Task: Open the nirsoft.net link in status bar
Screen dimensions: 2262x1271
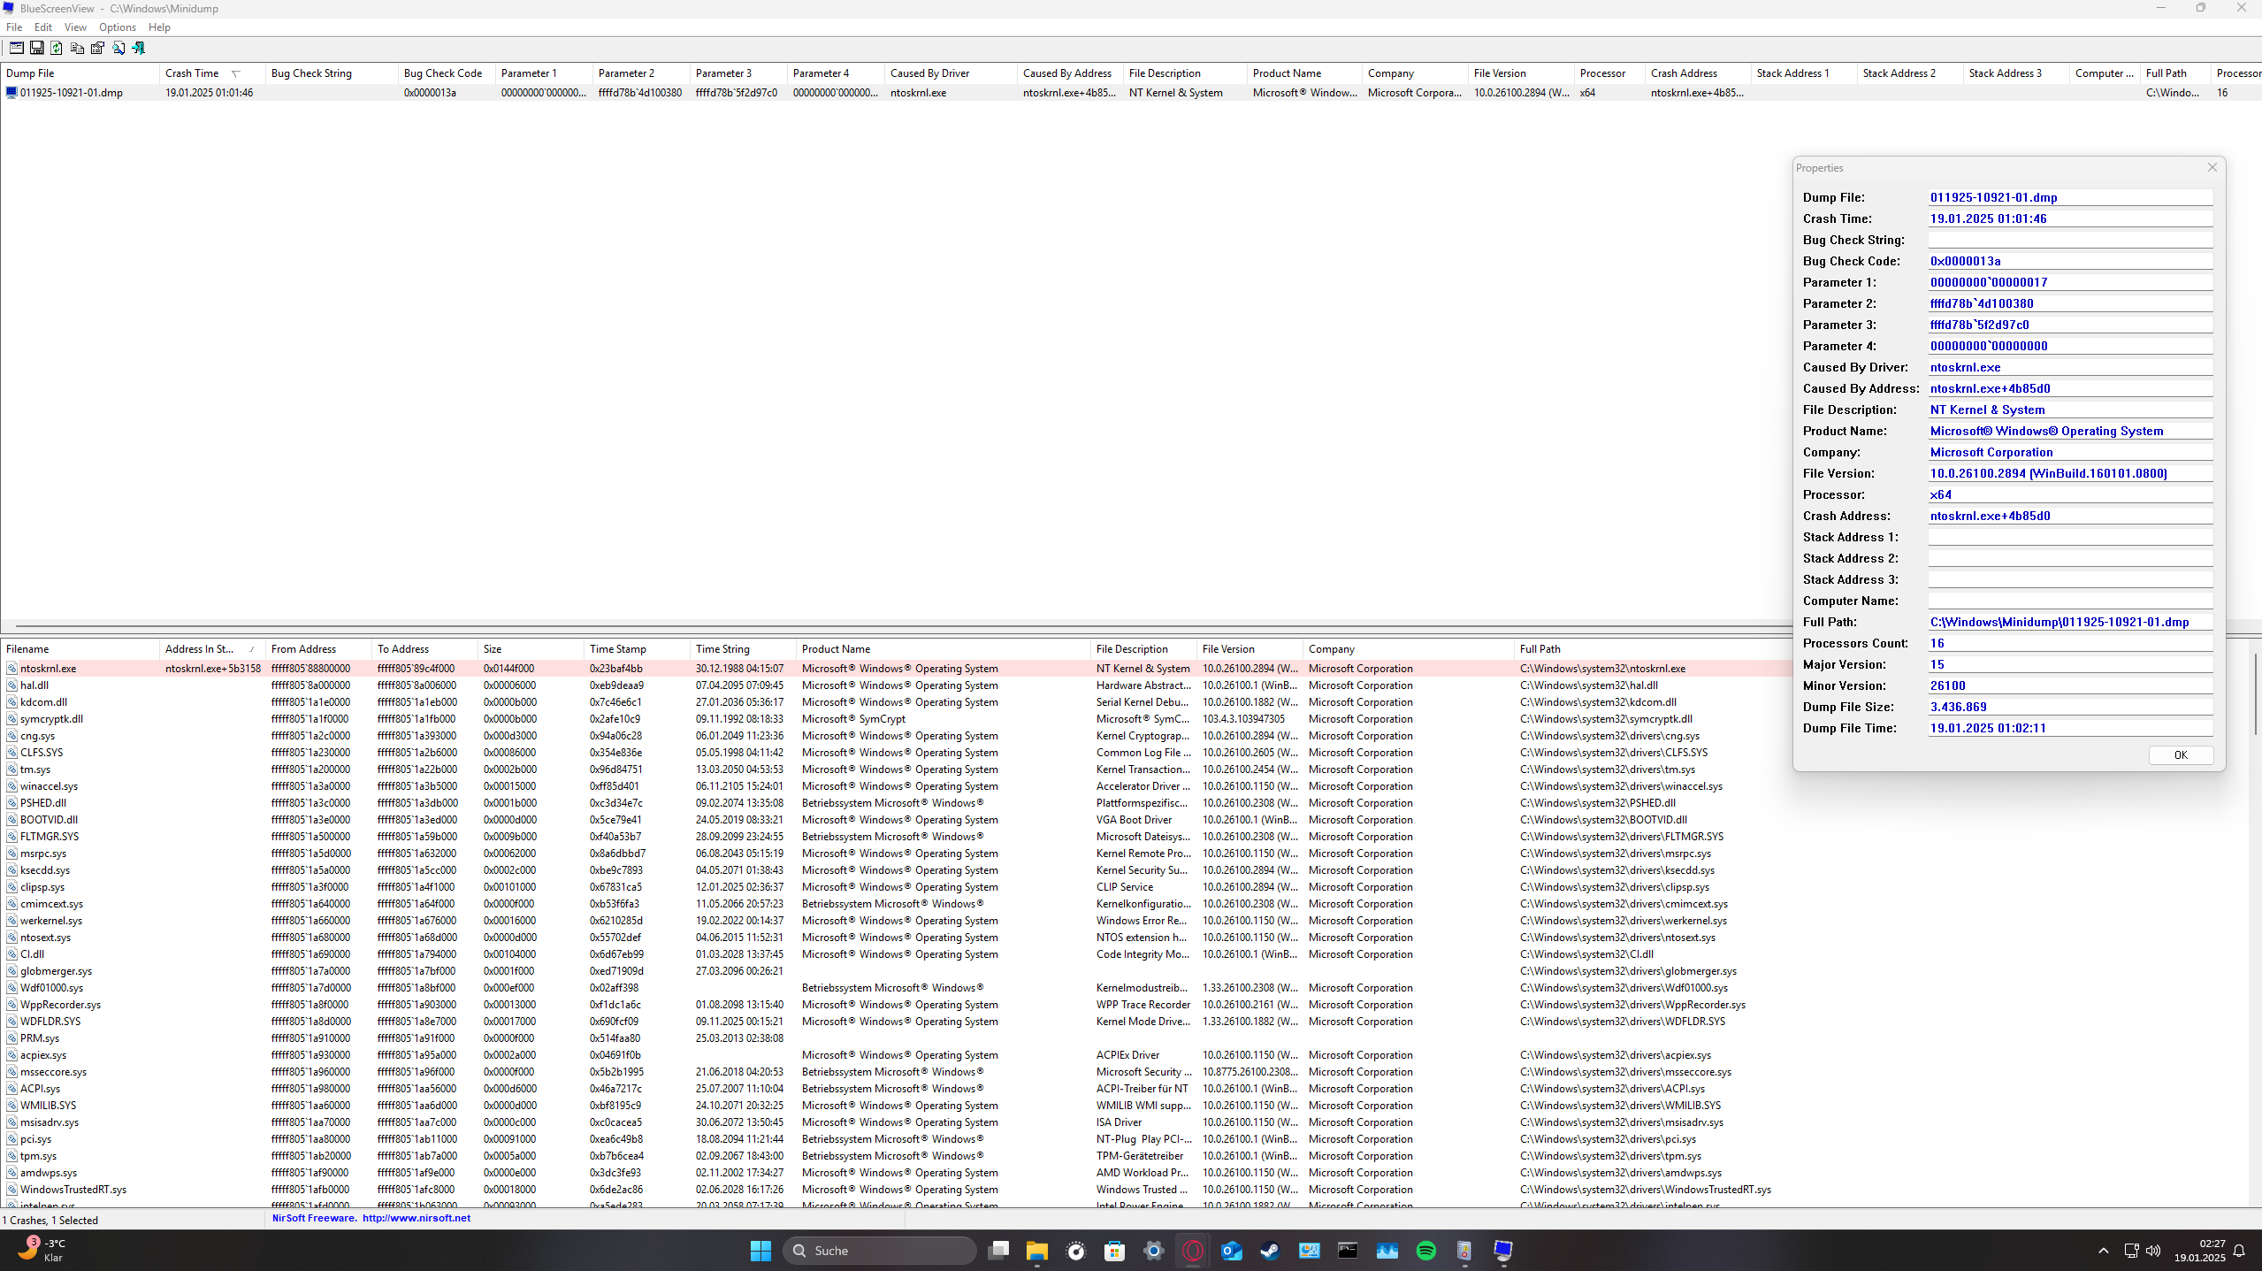Action: point(416,1218)
